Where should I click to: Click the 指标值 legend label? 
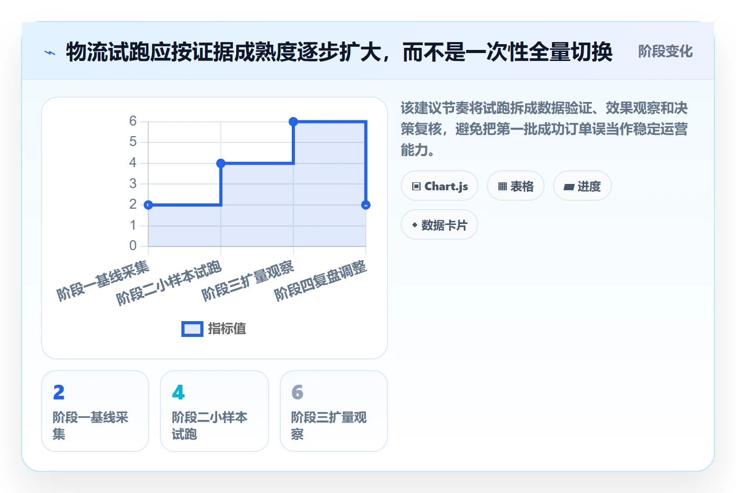tap(227, 329)
